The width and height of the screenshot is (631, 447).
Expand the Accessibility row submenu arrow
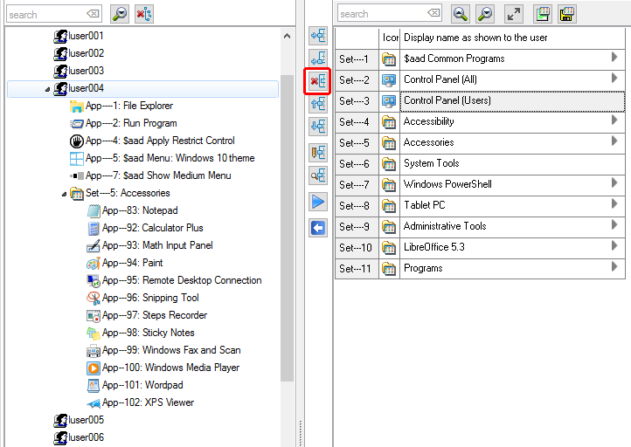(x=614, y=120)
